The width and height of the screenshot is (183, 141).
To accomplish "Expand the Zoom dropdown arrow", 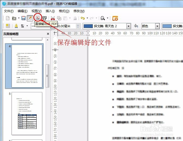I will (x=107, y=18).
